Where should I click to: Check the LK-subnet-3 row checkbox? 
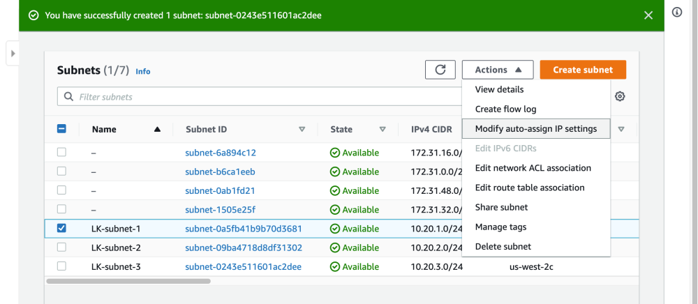[61, 266]
